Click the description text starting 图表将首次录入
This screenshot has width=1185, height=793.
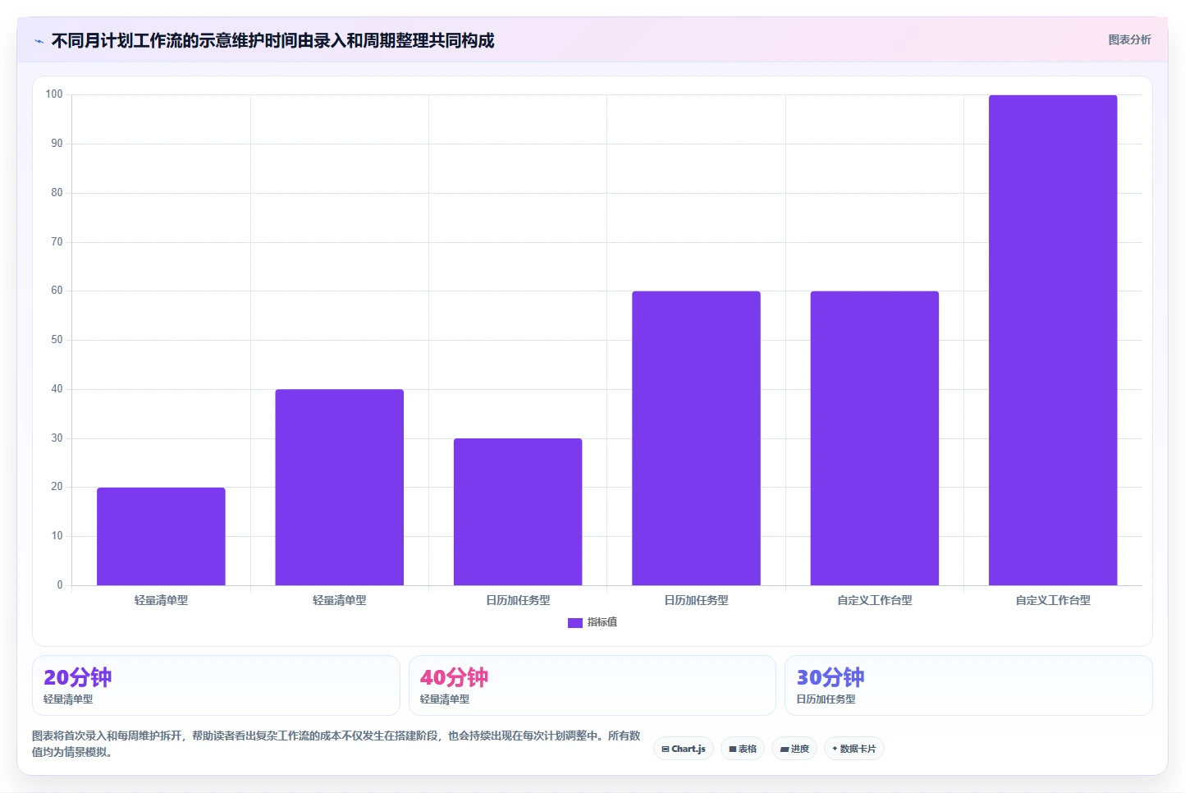tap(336, 744)
